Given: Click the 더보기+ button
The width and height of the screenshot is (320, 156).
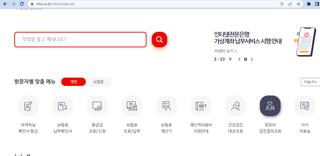Looking at the screenshot, I should point(311,82).
